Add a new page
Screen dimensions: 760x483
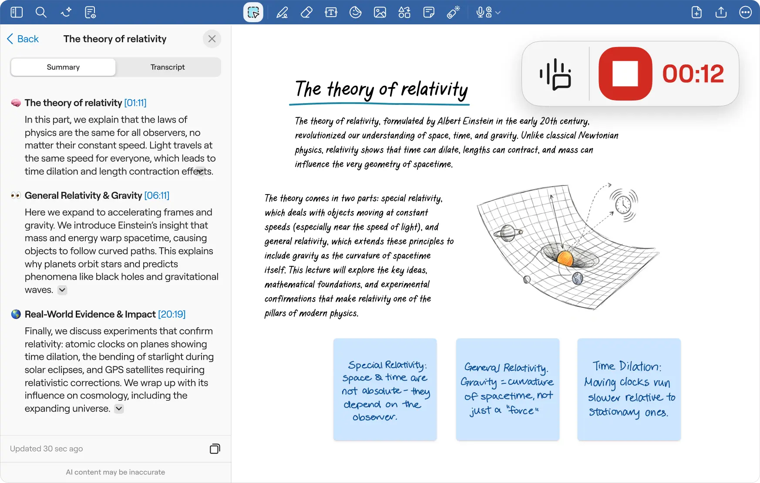(x=696, y=12)
